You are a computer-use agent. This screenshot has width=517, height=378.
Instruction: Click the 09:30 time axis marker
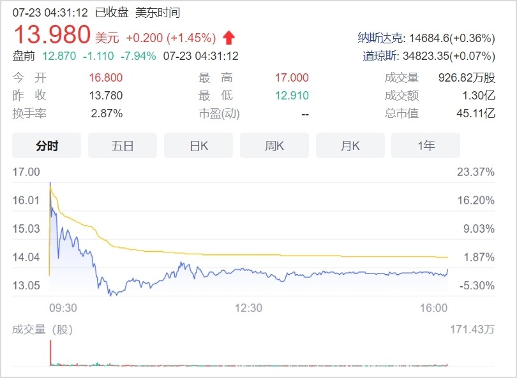pyautogui.click(x=63, y=308)
